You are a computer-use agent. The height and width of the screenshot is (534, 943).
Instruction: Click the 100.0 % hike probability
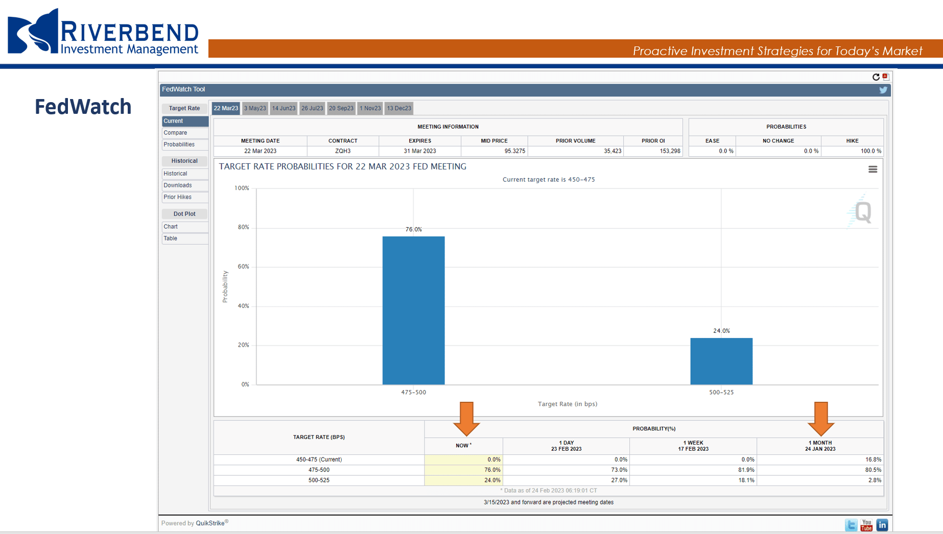(x=871, y=151)
